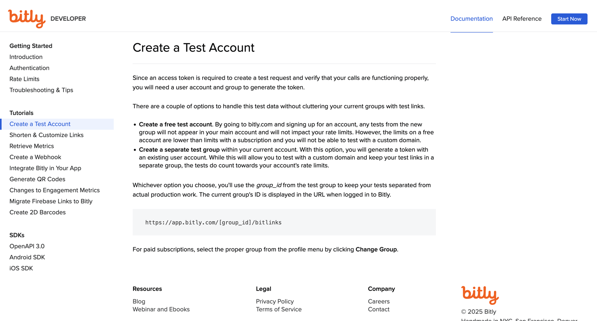Open Webinar and Ebooks in the footer

(x=161, y=309)
